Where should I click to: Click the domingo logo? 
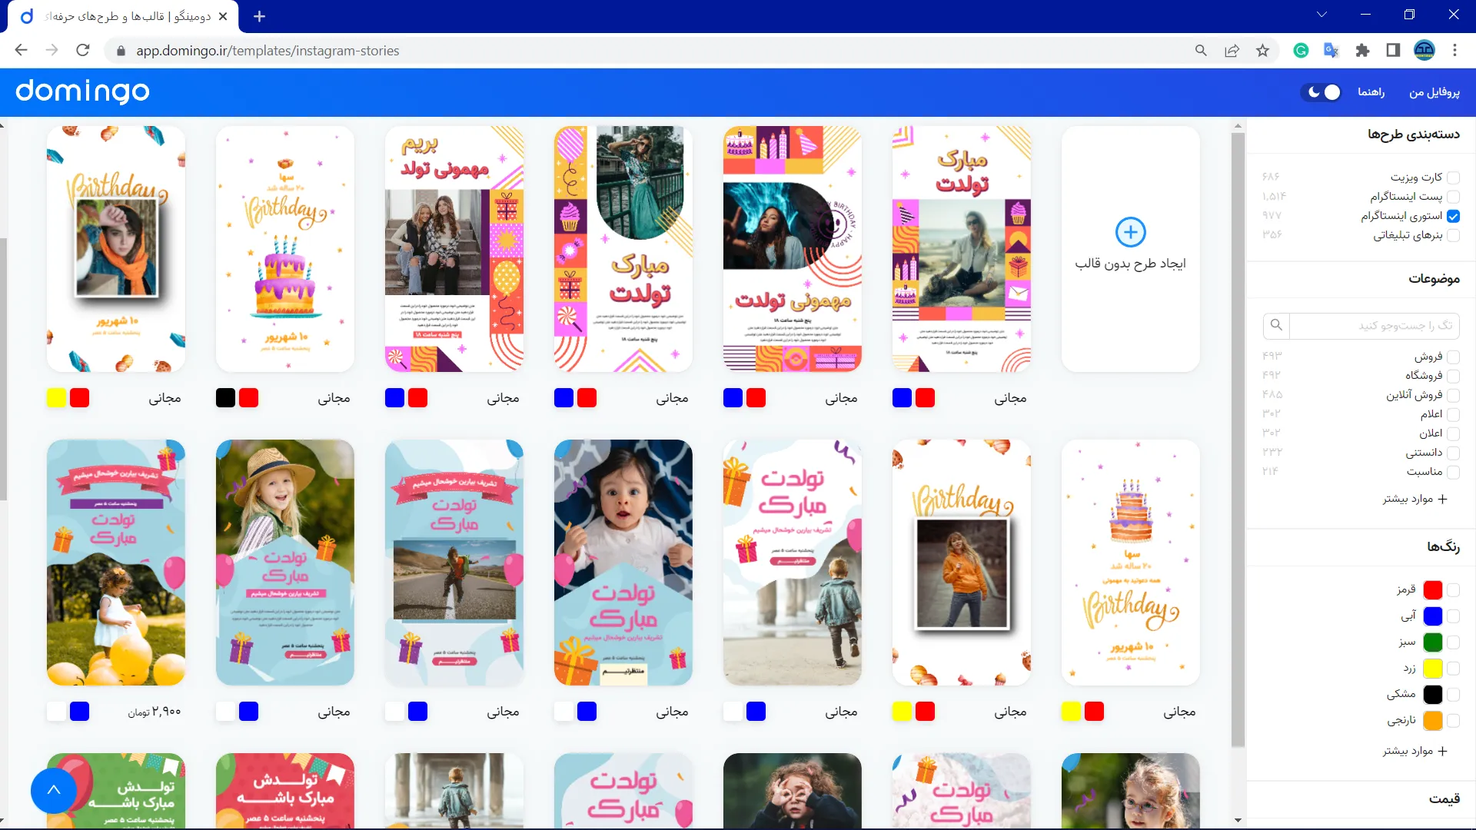82,91
